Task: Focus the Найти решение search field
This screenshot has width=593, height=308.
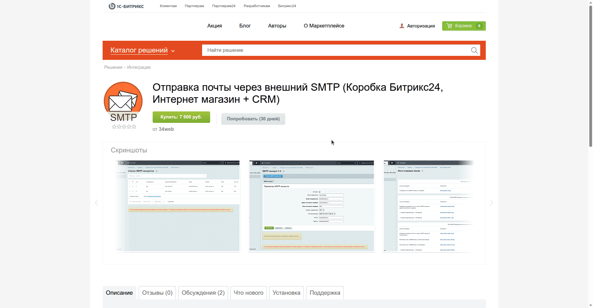Action: tap(337, 50)
